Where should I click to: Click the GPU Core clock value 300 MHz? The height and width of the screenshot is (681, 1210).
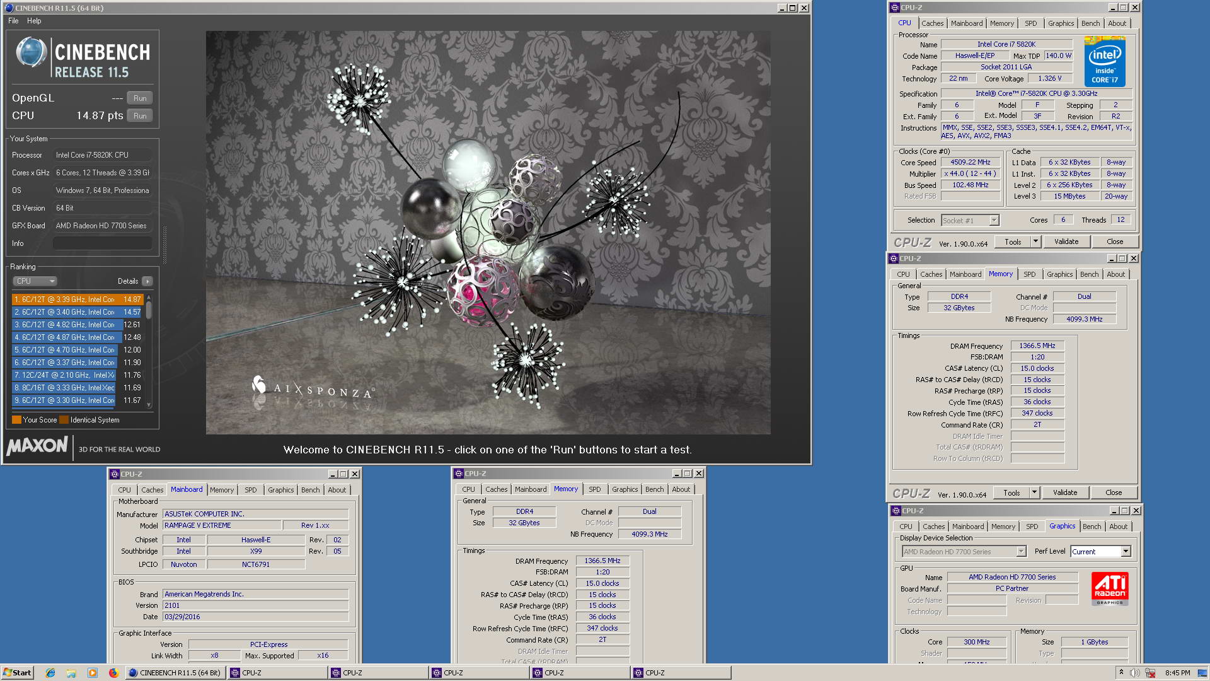click(x=976, y=642)
